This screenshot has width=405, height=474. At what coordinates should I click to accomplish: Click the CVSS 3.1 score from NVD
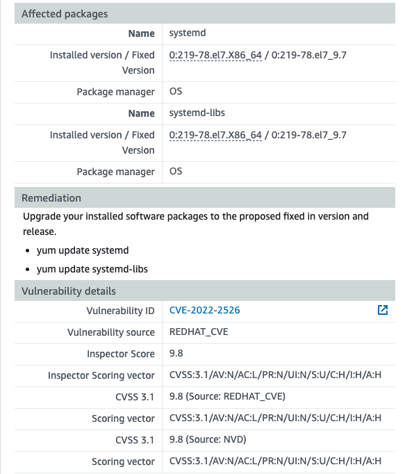(208, 439)
